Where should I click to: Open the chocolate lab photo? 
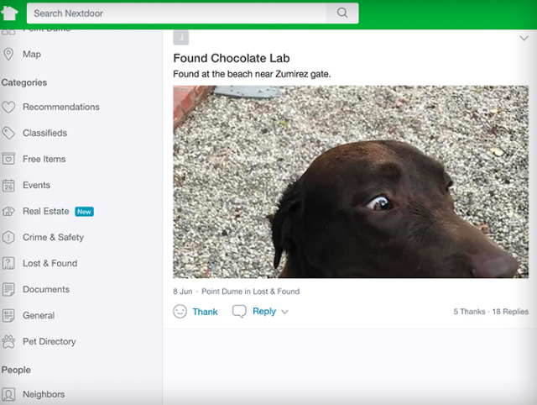tap(351, 181)
